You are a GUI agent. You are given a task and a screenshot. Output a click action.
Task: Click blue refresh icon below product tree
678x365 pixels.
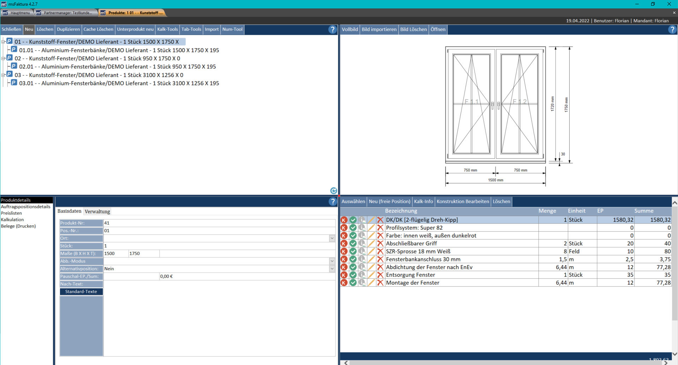tap(333, 191)
